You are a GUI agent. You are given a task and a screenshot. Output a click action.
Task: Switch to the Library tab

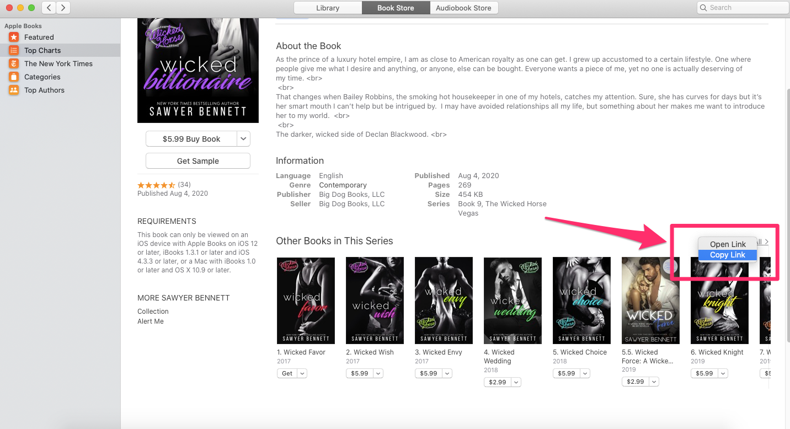coord(328,8)
